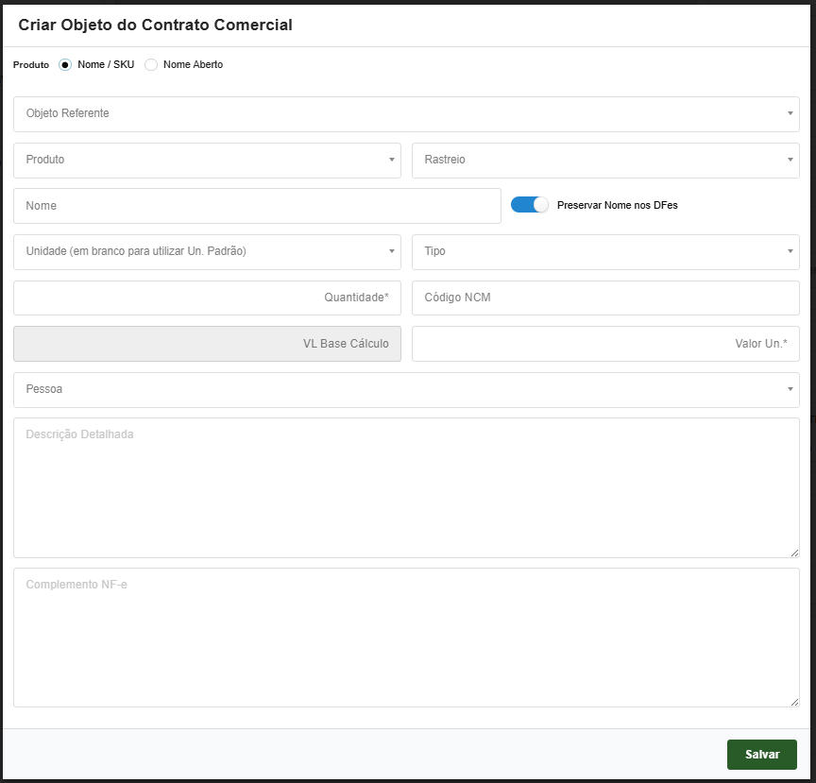Screen dimensions: 816x783
Task: Click the greyed VL Base Cálculo field
Action: coord(207,344)
